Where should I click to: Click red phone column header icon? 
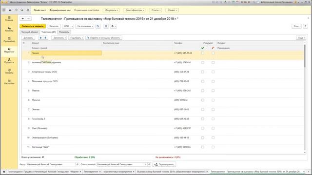tap(213, 48)
